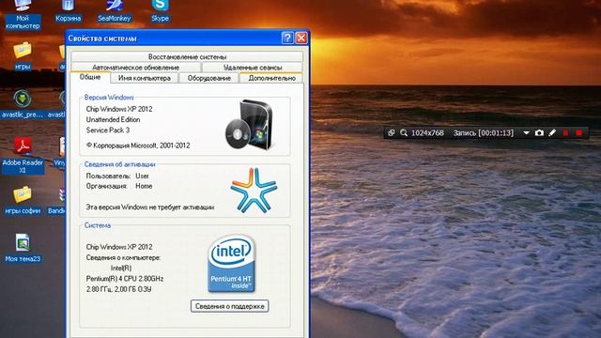The width and height of the screenshot is (601, 338).
Task: Open the игры folder on the desktop
Action: [x=23, y=55]
